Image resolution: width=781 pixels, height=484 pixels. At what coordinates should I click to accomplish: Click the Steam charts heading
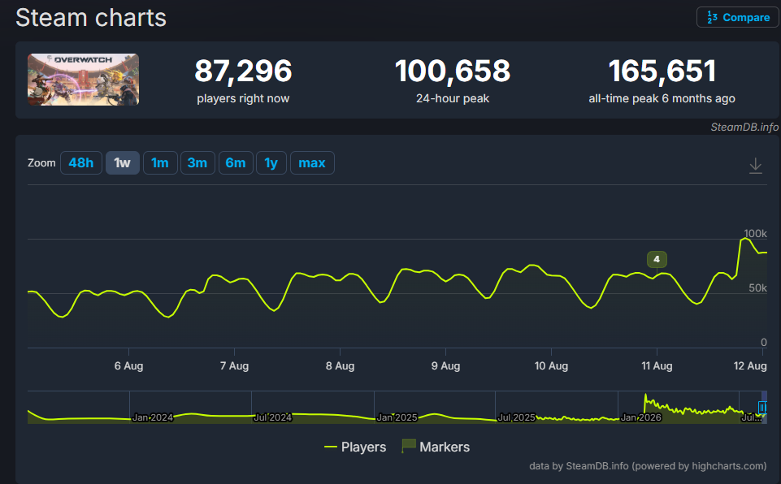[91, 18]
